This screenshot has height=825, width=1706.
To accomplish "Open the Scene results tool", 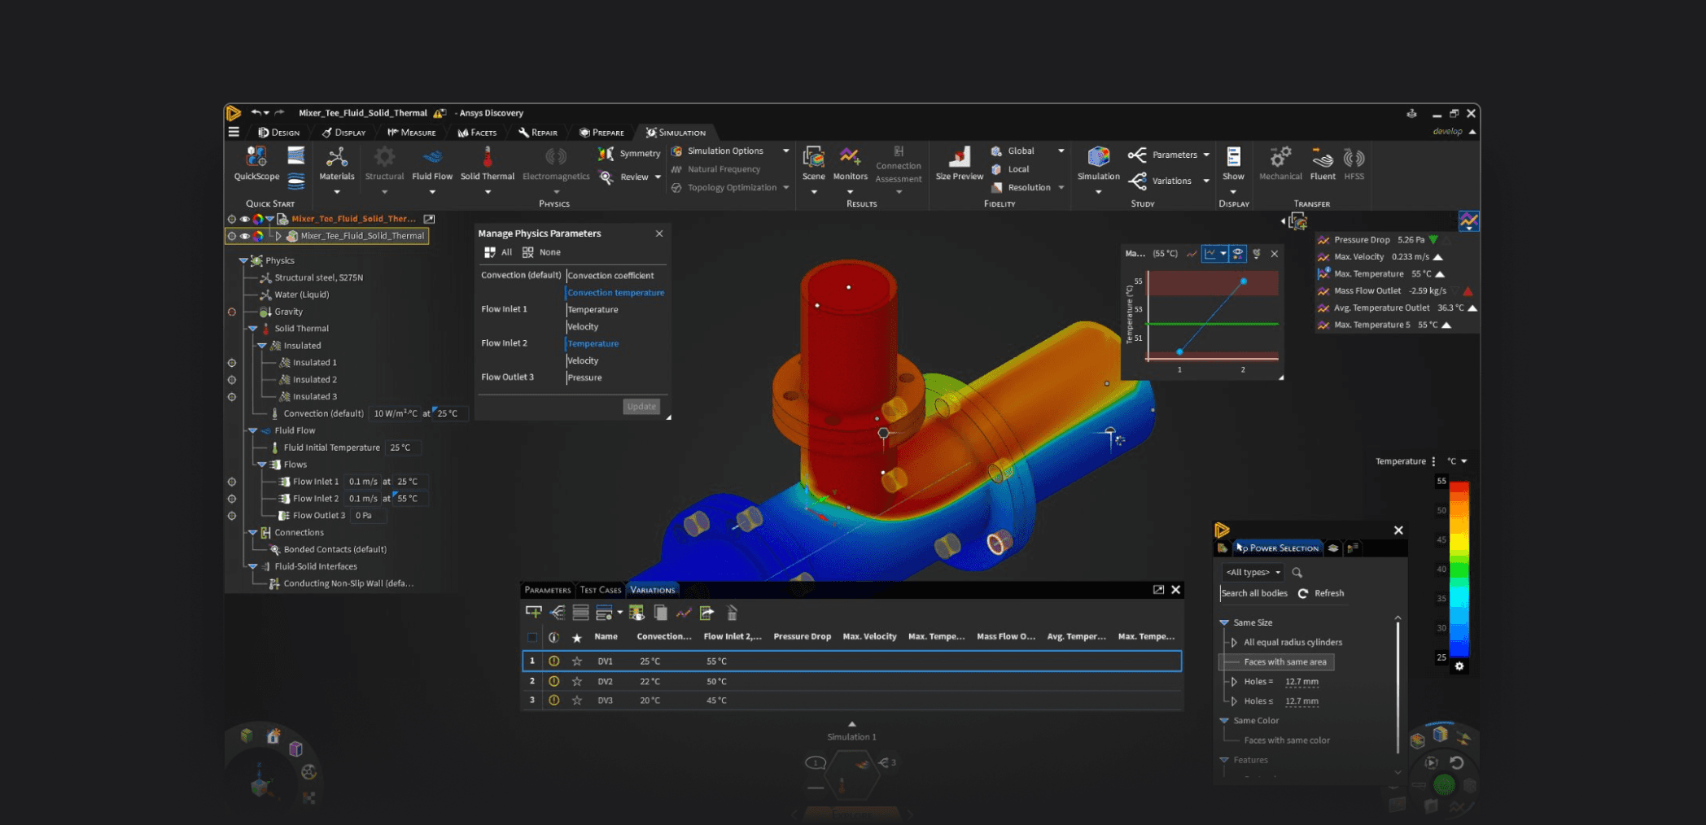I will [813, 164].
